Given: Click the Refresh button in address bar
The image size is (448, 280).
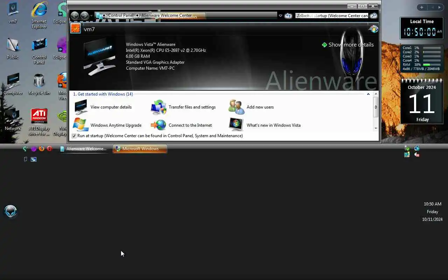Looking at the screenshot, I should tap(288, 16).
